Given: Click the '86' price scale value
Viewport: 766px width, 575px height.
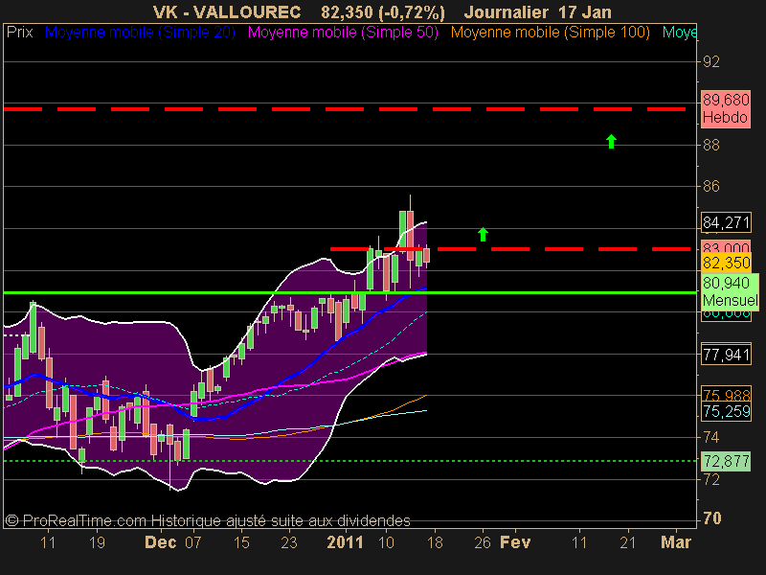Looking at the screenshot, I should tap(711, 186).
